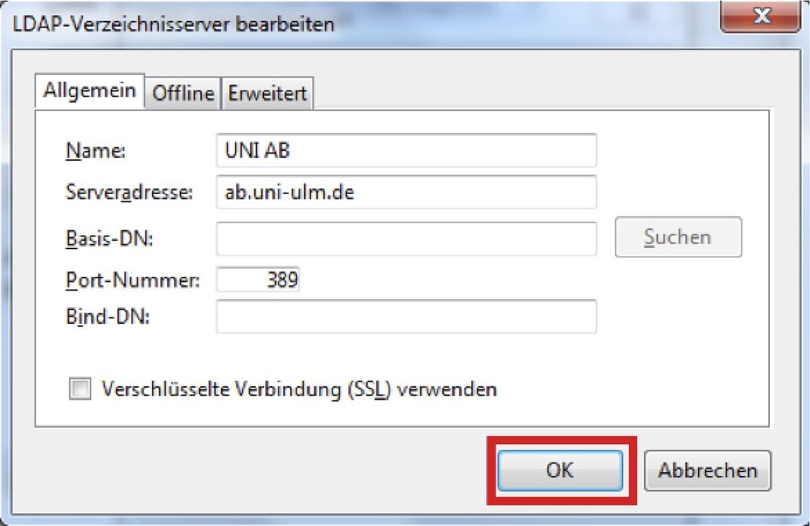Image resolution: width=810 pixels, height=526 pixels.
Task: Switch to the Allgemein tab
Action: click(90, 91)
